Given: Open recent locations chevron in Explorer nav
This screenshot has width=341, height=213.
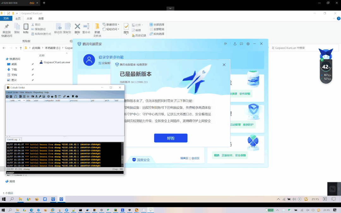Looking at the screenshot, I should tap(16, 48).
